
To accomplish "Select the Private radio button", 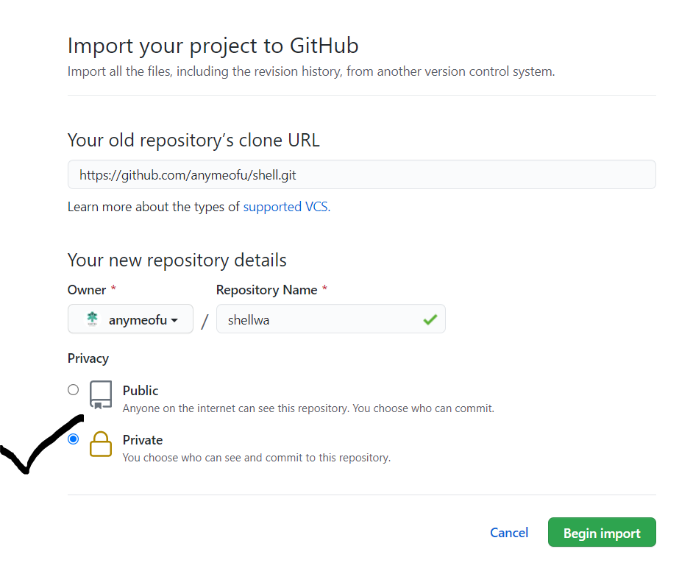I will click(x=73, y=439).
